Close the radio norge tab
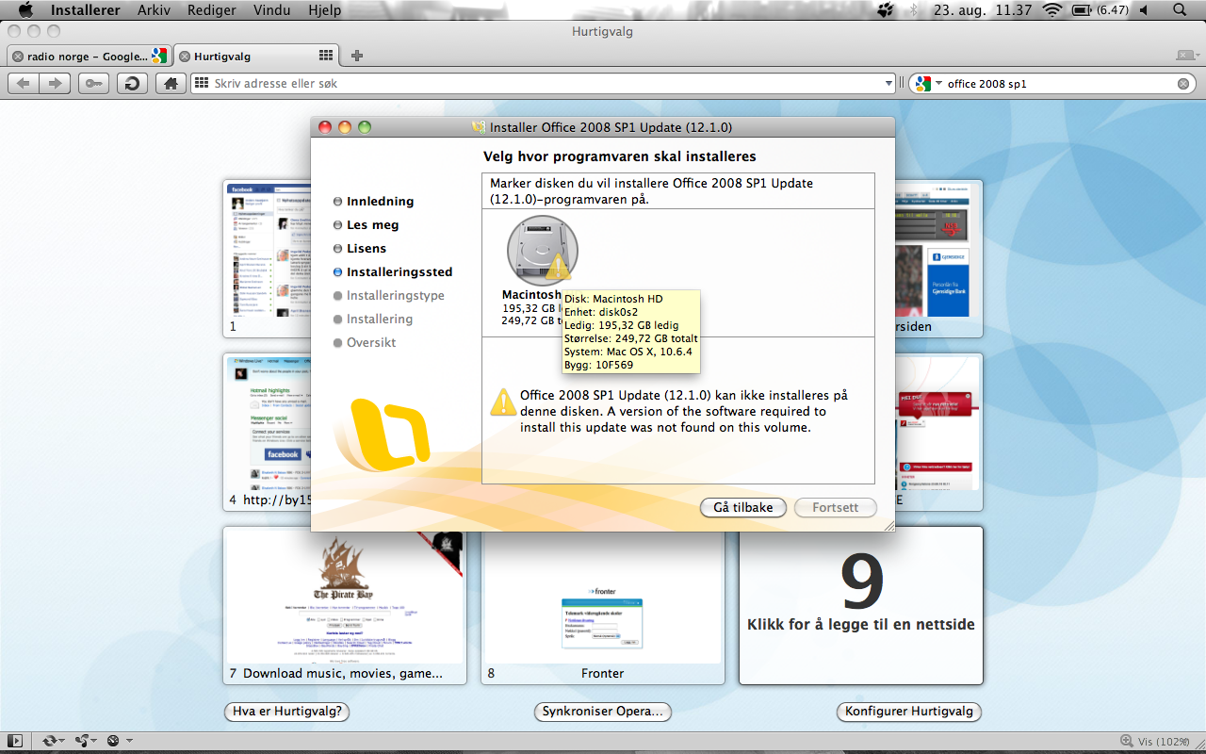The width and height of the screenshot is (1206, 754). tap(18, 57)
